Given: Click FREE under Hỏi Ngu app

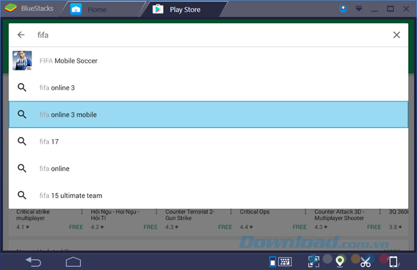Looking at the screenshot, I should click(151, 227).
